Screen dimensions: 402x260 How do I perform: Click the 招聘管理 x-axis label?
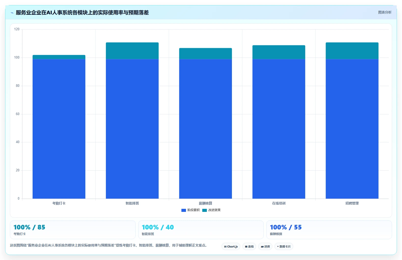(x=352, y=203)
